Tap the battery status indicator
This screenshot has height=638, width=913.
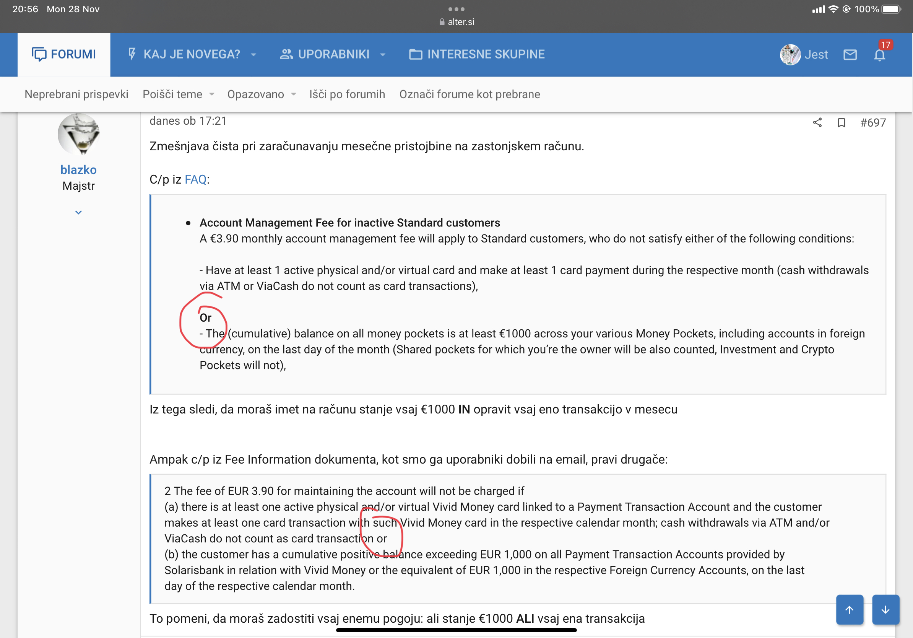[891, 9]
